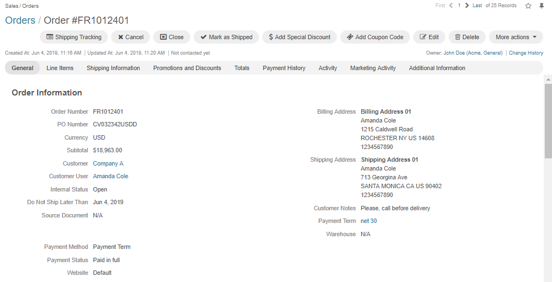Switch to Line Items tab

(x=60, y=68)
